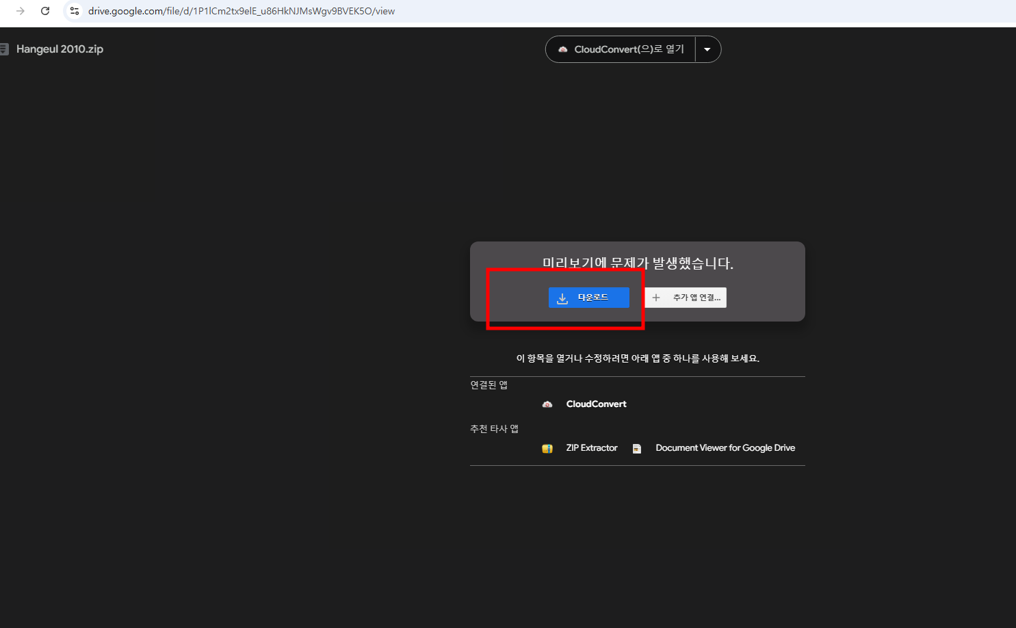Click the CloudConvert icon in the connected apps list

point(547,404)
